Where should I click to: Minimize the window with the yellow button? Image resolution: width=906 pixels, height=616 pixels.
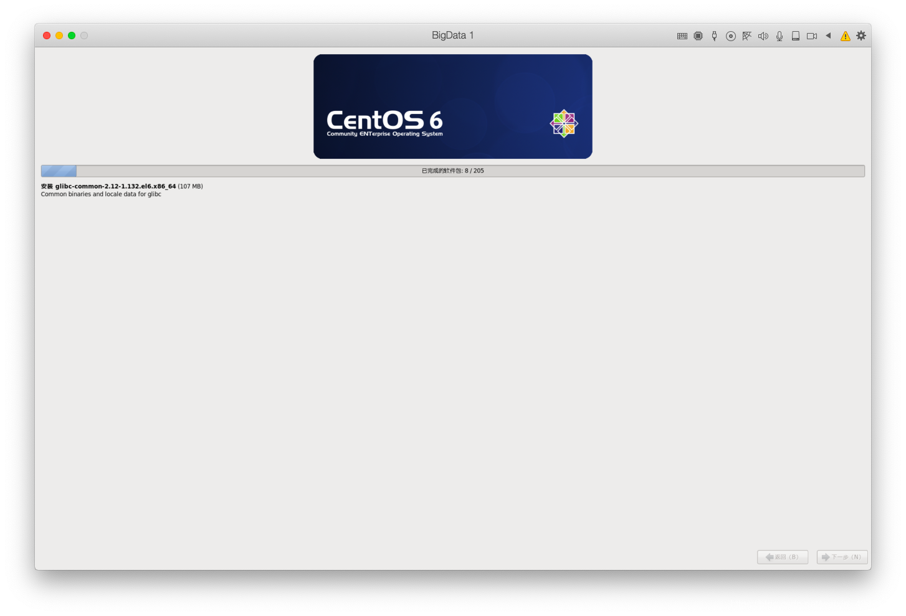[x=59, y=36]
